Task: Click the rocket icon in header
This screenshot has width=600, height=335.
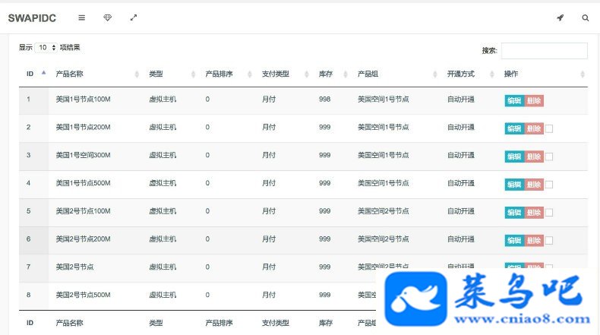Action: tap(561, 17)
